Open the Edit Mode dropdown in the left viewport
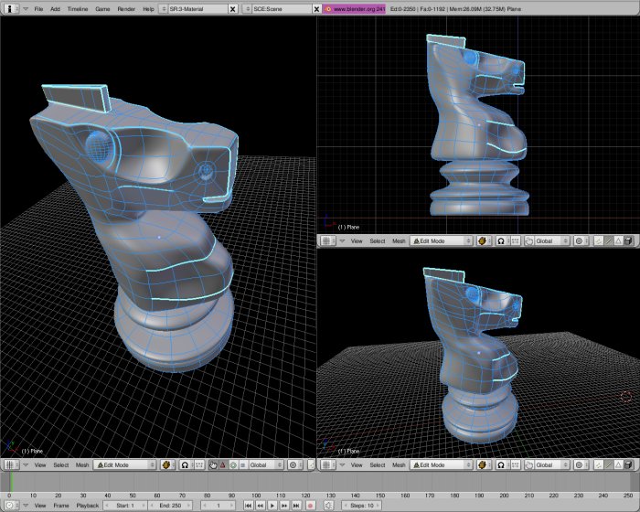 click(x=125, y=464)
